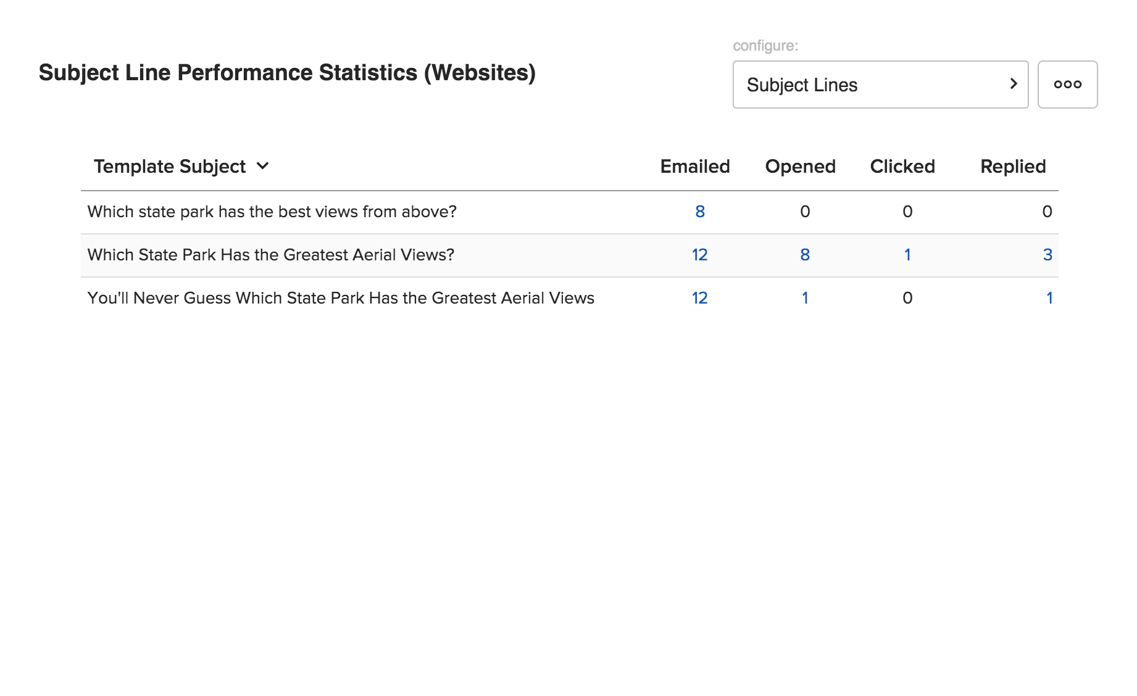View the 3 replies for 'Which State Park Has'

1047,255
